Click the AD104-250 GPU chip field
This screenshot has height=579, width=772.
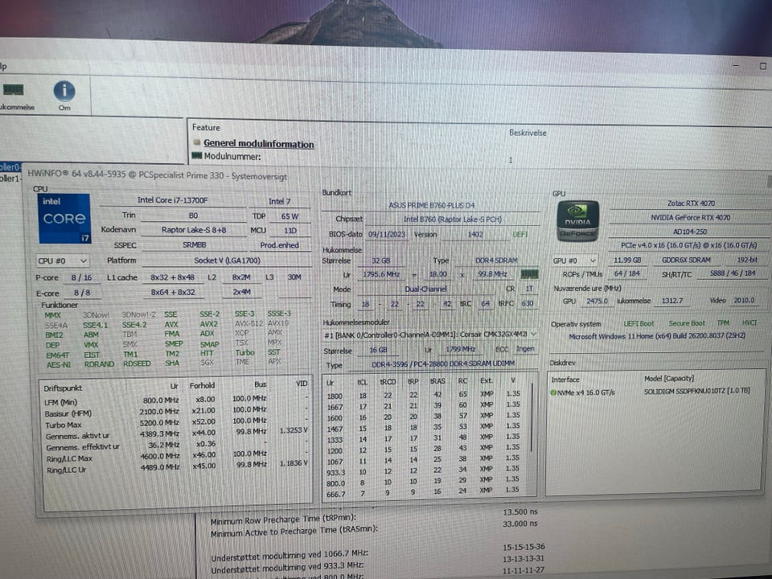[689, 232]
